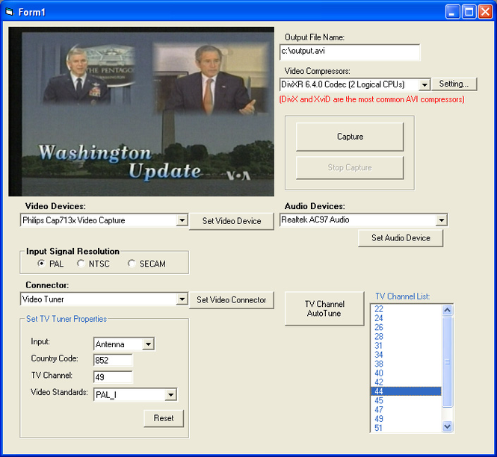The image size is (497, 457).
Task: Select channel 38 in the list
Action: [x=406, y=364]
